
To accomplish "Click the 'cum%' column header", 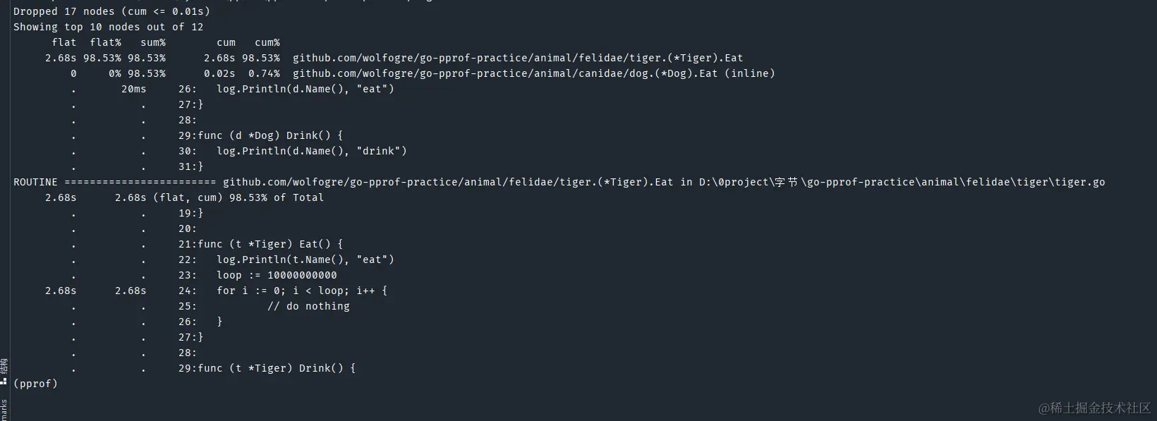I will [x=267, y=42].
